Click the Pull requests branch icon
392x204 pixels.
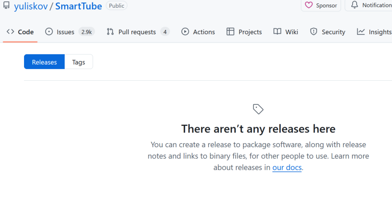pyautogui.click(x=110, y=32)
